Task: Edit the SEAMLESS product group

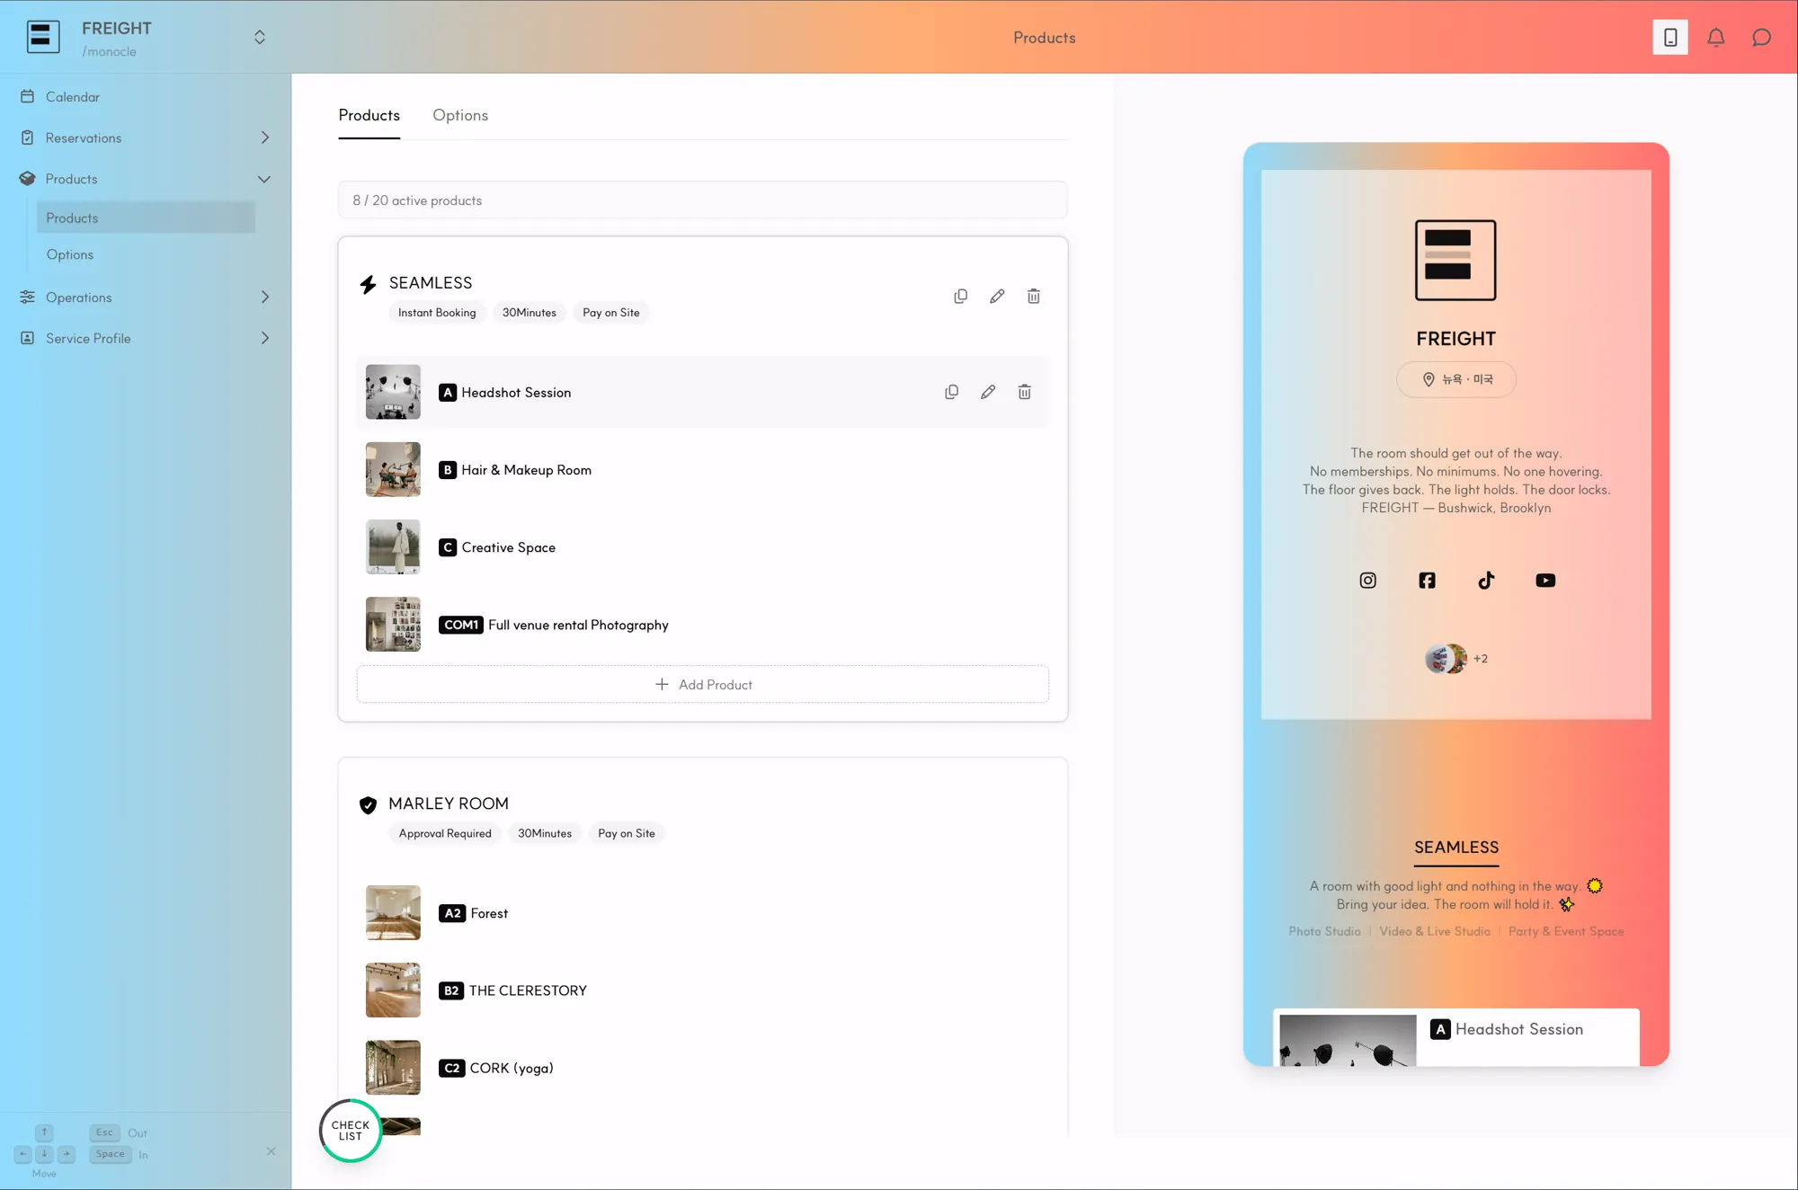Action: [997, 296]
